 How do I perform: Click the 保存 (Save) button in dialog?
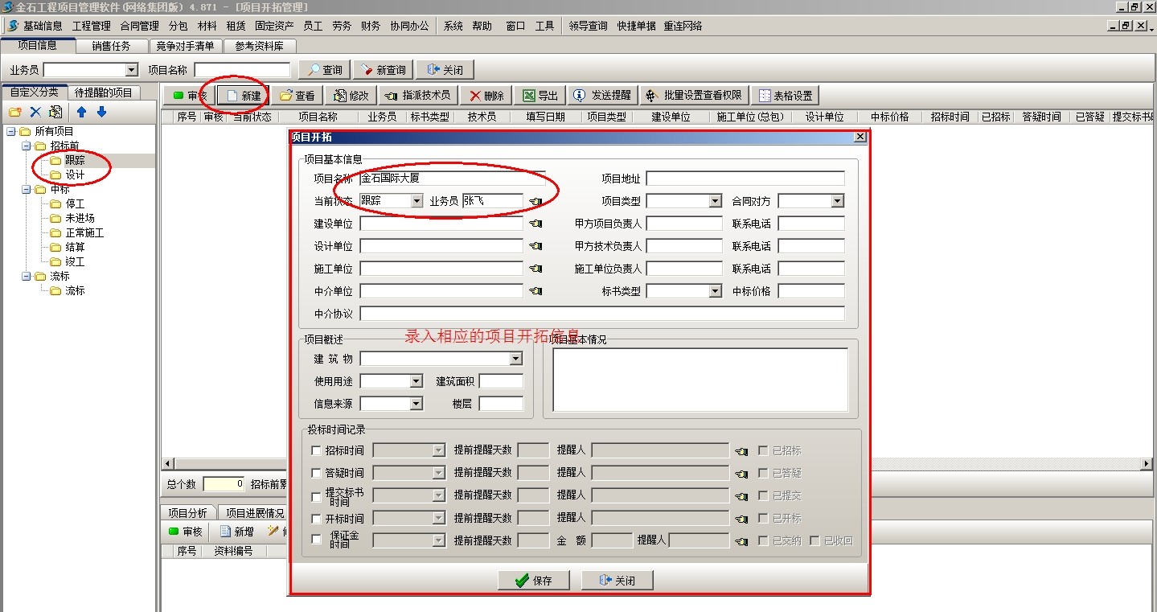533,580
